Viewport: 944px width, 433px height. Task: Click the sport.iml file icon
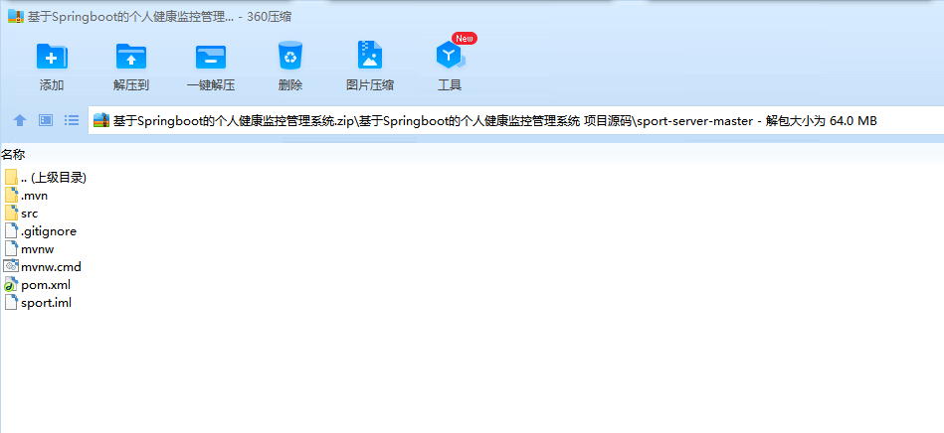(x=11, y=302)
